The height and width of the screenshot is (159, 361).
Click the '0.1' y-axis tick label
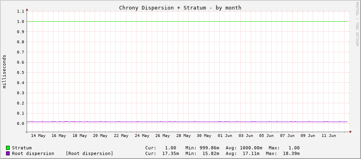pyautogui.click(x=21, y=113)
